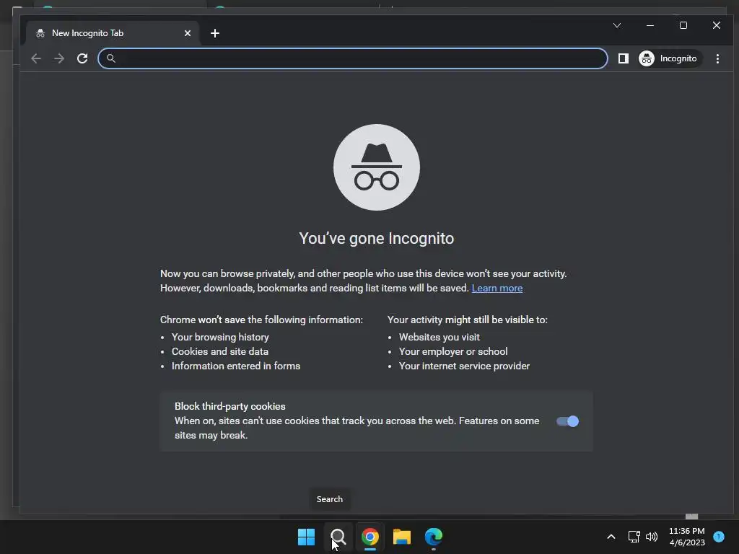739x554 pixels.
Task: Close the New Incognito Tab
Action: [187, 33]
